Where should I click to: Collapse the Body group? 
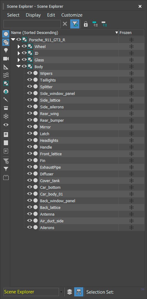point(19,66)
